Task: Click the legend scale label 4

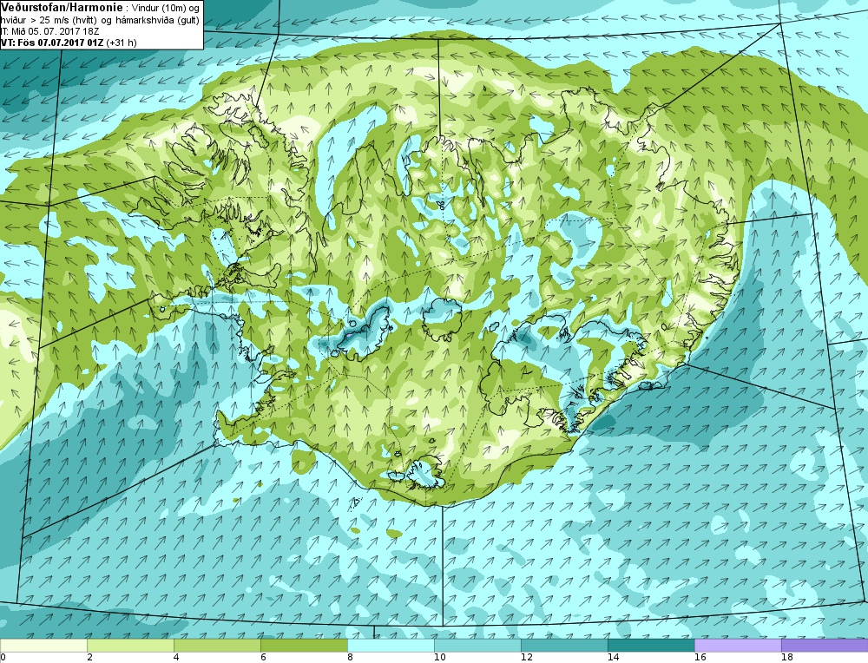Action: pyautogui.click(x=176, y=658)
